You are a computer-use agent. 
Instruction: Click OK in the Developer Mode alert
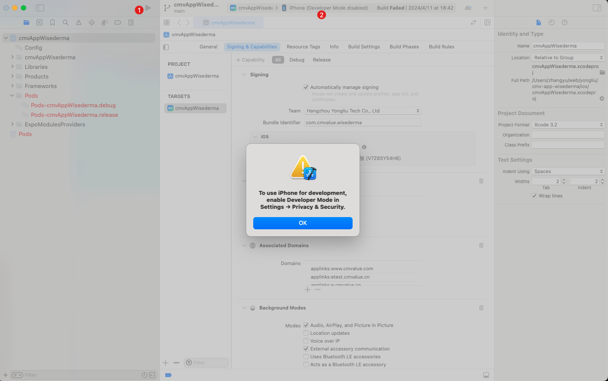coord(303,223)
